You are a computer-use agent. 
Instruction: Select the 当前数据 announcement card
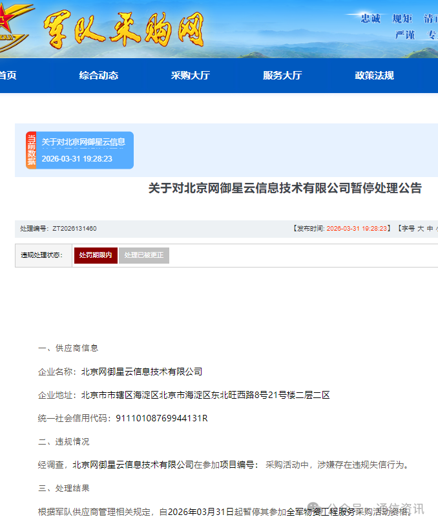click(x=80, y=151)
